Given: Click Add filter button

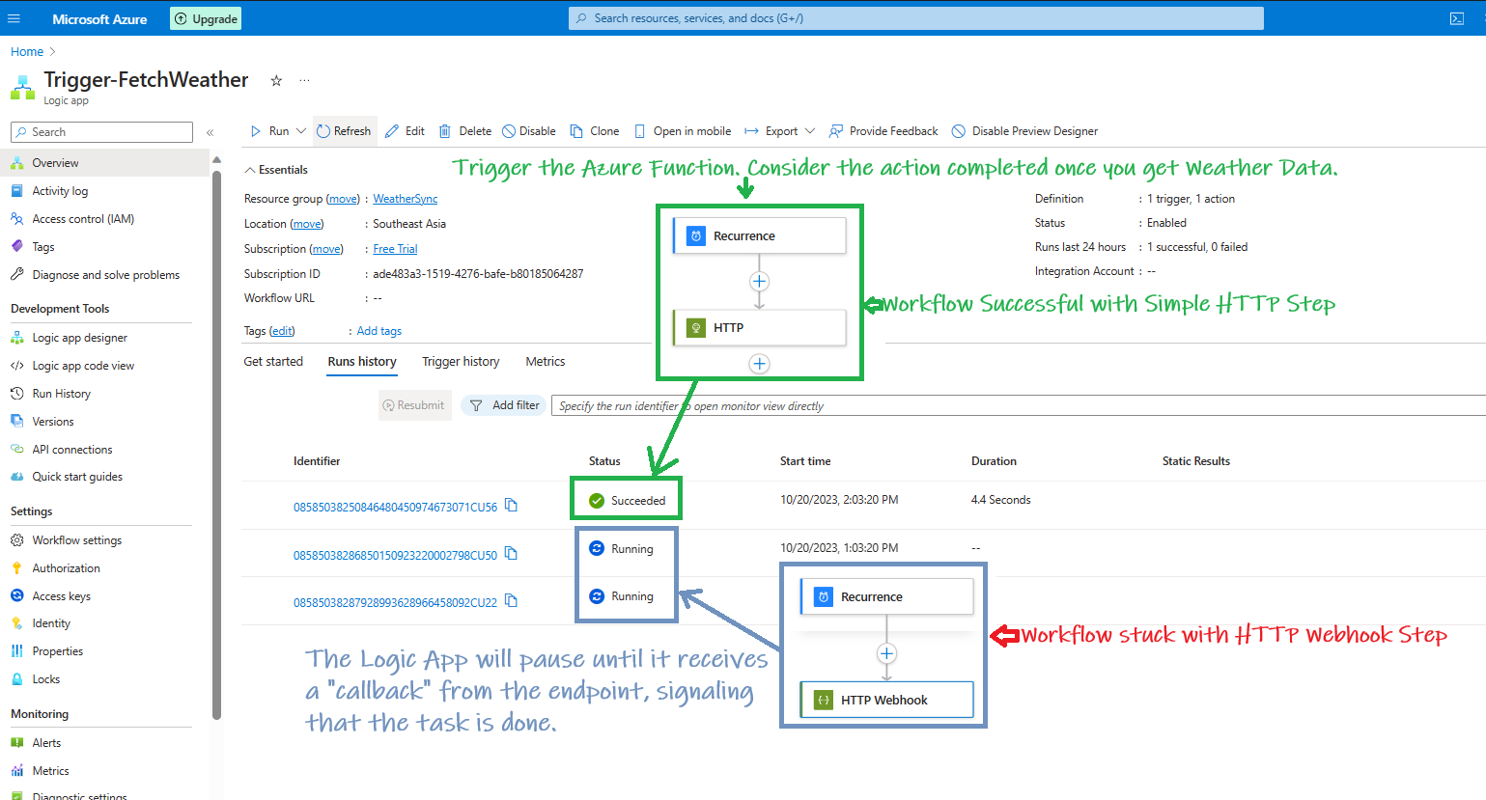Looking at the screenshot, I should [x=504, y=405].
